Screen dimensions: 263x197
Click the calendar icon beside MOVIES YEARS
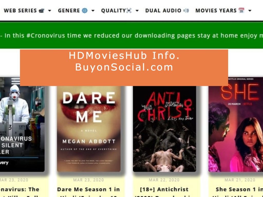point(241,10)
